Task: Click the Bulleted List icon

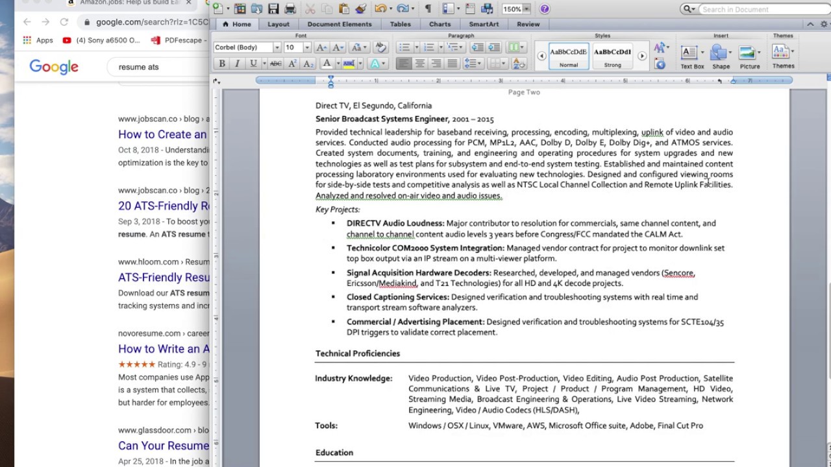Action: coord(404,47)
